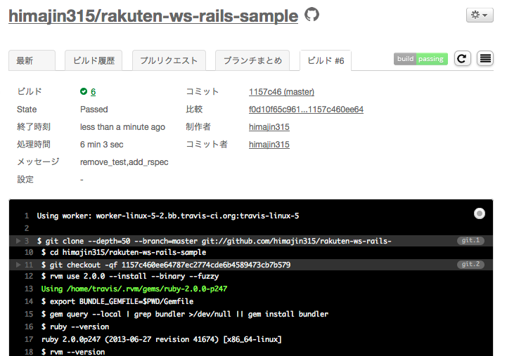Open build number 6 link
This screenshot has width=507, height=356.
[93, 92]
